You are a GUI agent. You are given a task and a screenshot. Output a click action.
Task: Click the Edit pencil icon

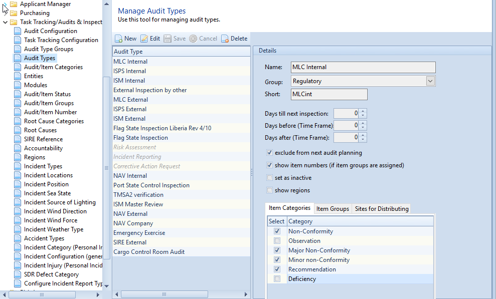144,39
